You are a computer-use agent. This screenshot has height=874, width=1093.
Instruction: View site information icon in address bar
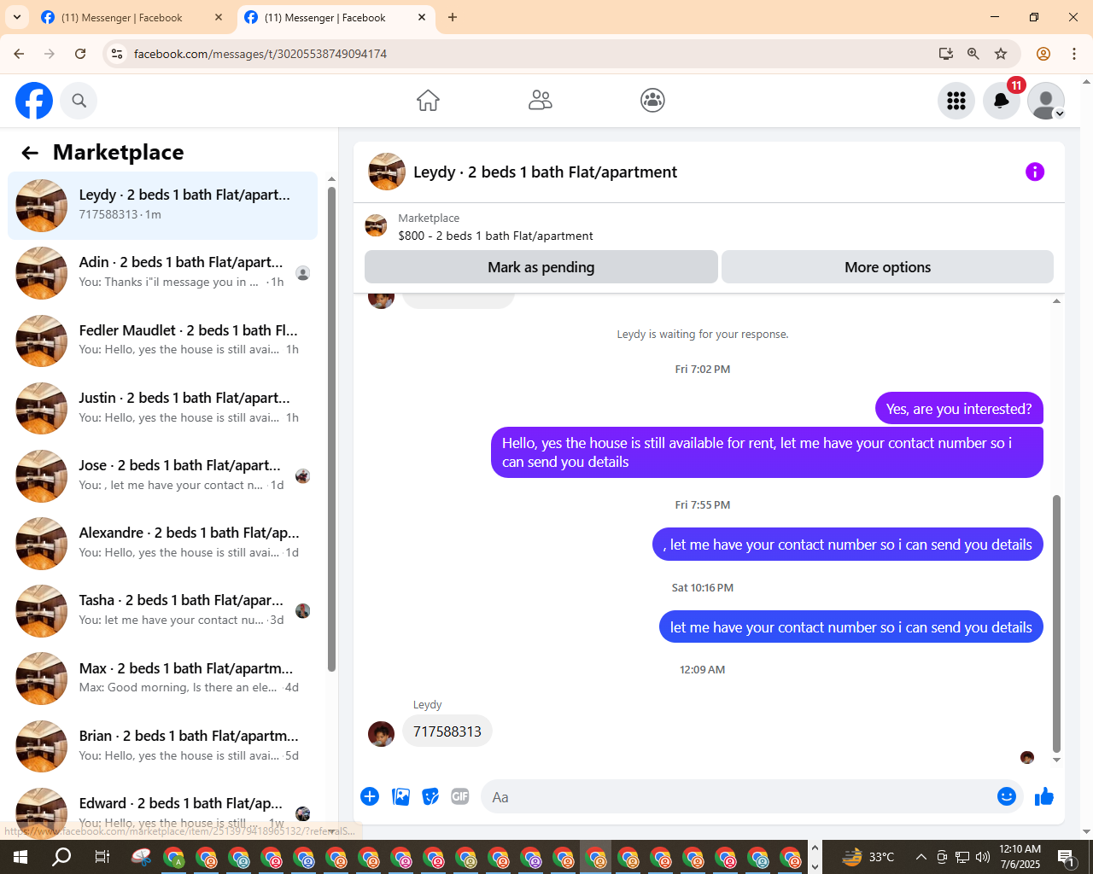pos(117,54)
